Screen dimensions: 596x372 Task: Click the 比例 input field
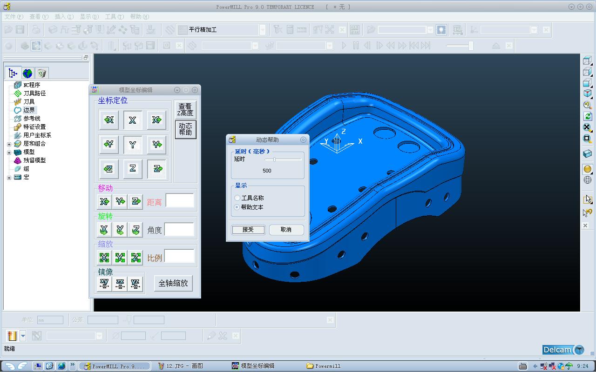179,256
